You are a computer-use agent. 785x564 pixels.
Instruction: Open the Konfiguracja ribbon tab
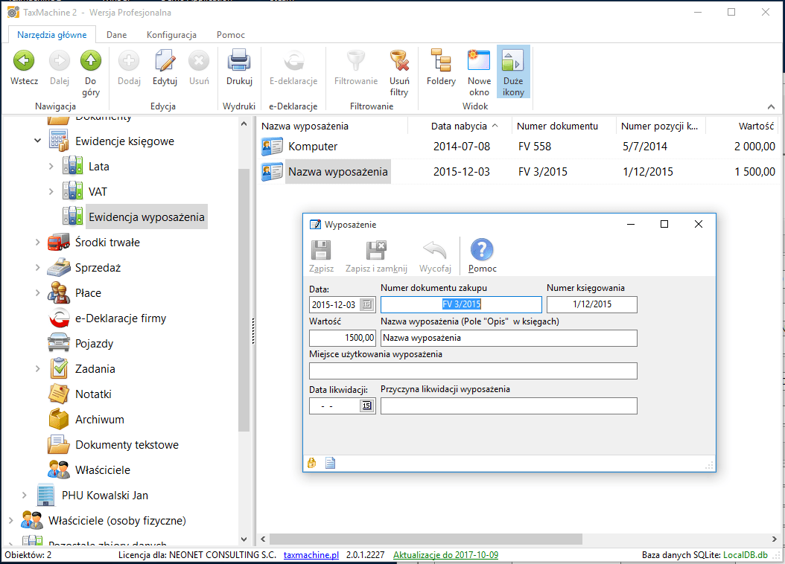point(171,35)
